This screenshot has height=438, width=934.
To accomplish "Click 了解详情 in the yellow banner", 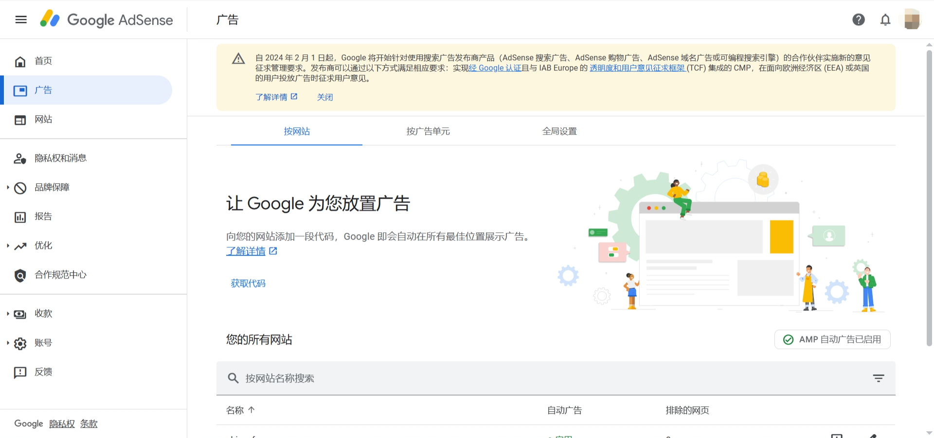I will point(271,97).
